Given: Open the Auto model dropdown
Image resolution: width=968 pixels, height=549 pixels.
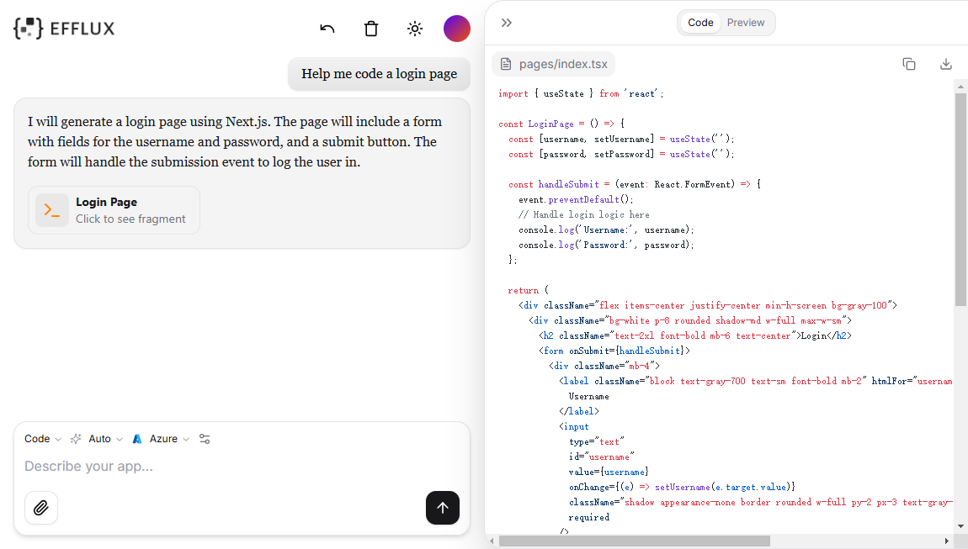Looking at the screenshot, I should tap(105, 439).
